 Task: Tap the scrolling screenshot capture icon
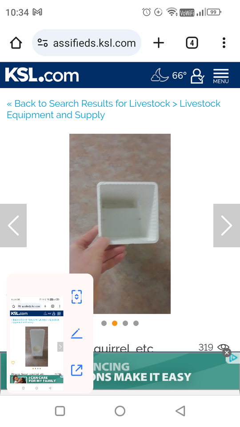click(76, 297)
